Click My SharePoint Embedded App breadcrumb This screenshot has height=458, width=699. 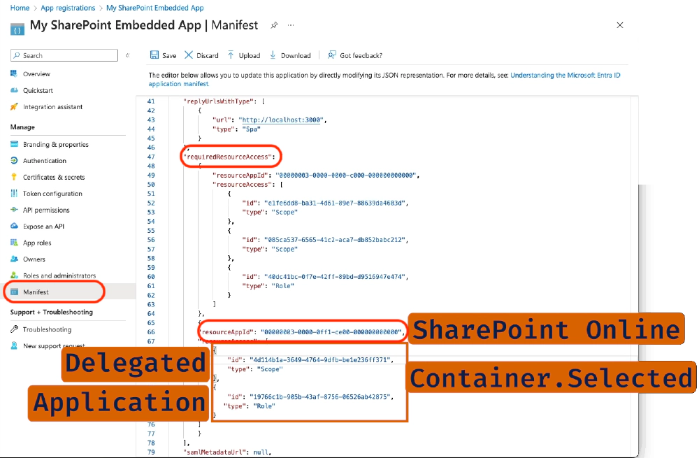154,8
